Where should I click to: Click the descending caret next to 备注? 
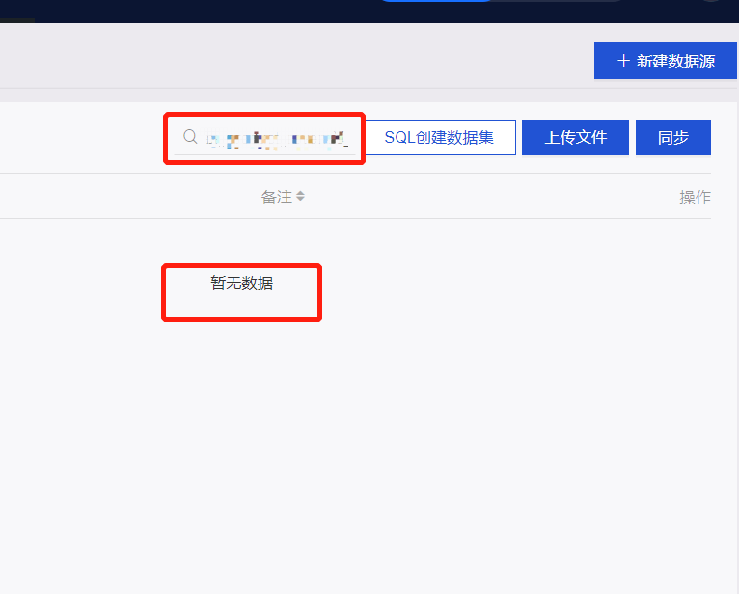[x=300, y=201]
